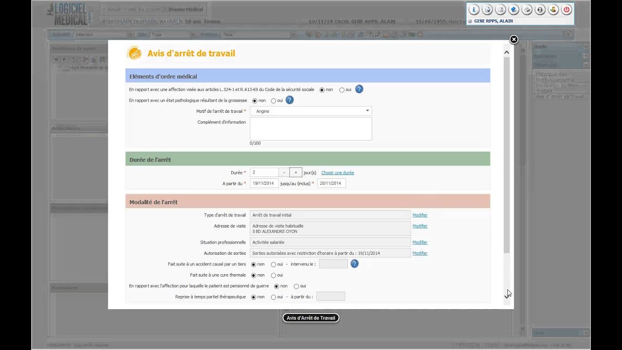The width and height of the screenshot is (622, 350).
Task: Click Modifier for Situation professionnelle
Action: [420, 242]
